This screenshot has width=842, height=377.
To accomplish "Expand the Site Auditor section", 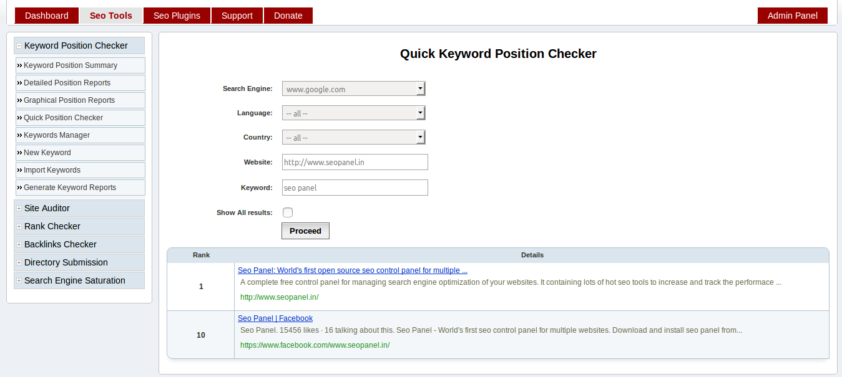I will point(79,208).
